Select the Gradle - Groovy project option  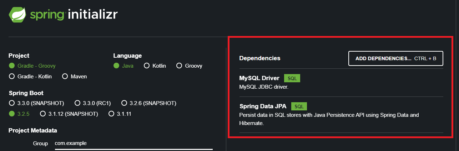[x=32, y=66]
